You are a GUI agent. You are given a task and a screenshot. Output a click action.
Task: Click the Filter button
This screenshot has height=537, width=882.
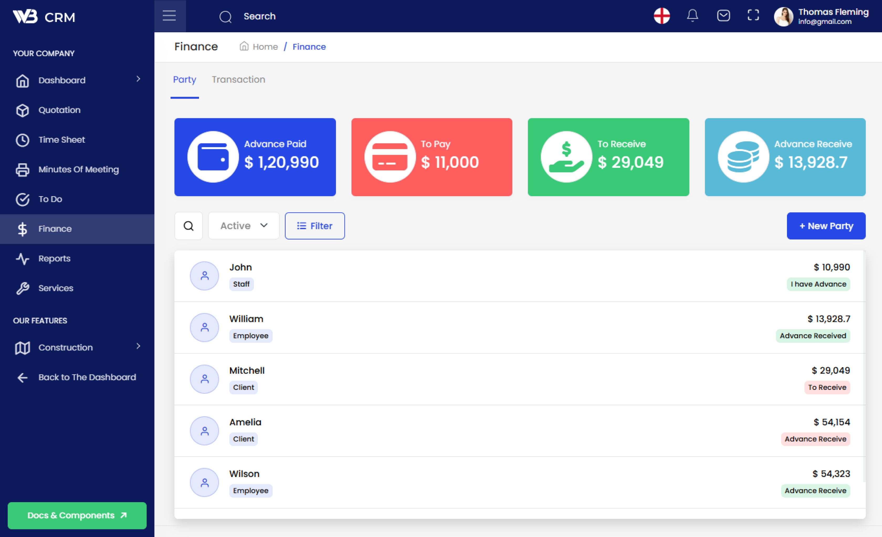[x=315, y=226]
